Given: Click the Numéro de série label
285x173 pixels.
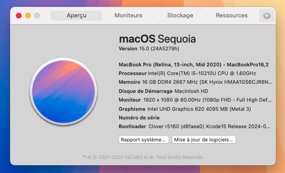Looking at the screenshot, I should 139,118.
